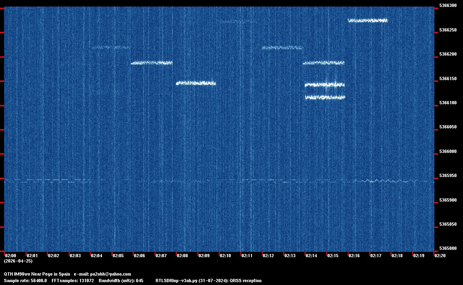Click the RTLSDRlop-v3ab.py QRSS reception text
This screenshot has width=463, height=285.
click(208, 281)
